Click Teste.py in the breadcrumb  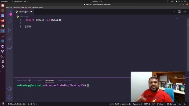coord(24,16)
